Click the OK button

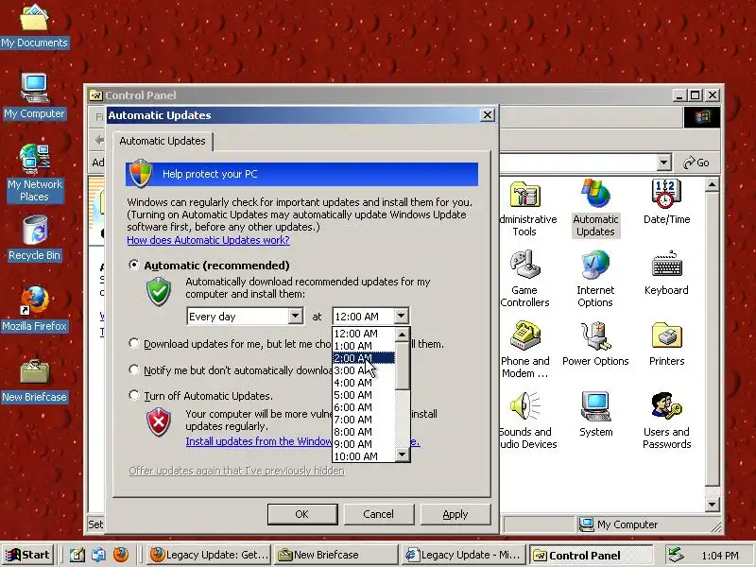click(x=302, y=514)
